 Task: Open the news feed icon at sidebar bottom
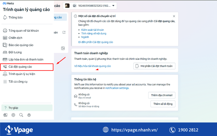(5, 115)
